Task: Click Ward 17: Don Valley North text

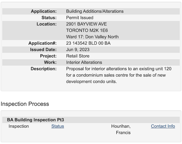Action: click(x=92, y=37)
